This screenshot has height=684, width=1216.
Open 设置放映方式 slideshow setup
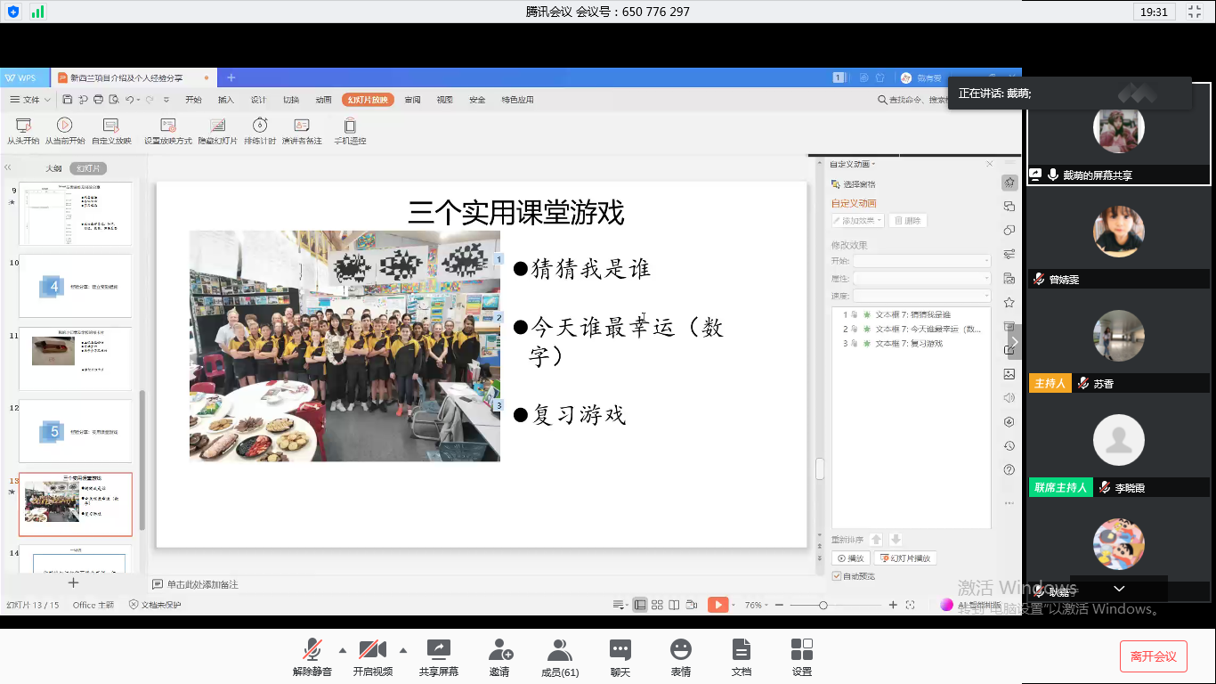[x=168, y=126]
